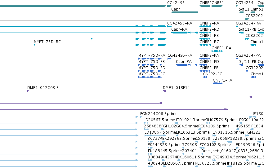
Task: Click the Sgf11-RB transcript label
Action: tap(248, 29)
